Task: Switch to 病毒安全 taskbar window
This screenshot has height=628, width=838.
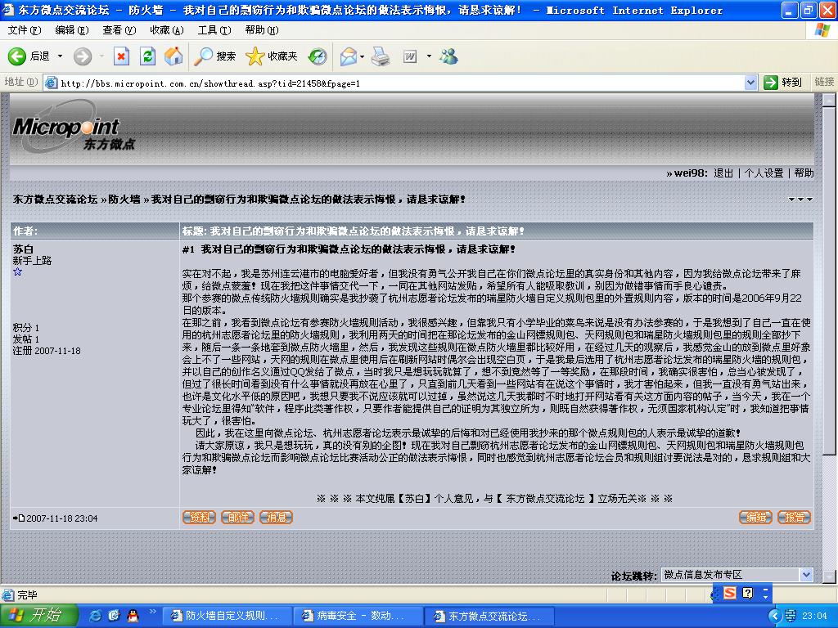Action: click(358, 616)
